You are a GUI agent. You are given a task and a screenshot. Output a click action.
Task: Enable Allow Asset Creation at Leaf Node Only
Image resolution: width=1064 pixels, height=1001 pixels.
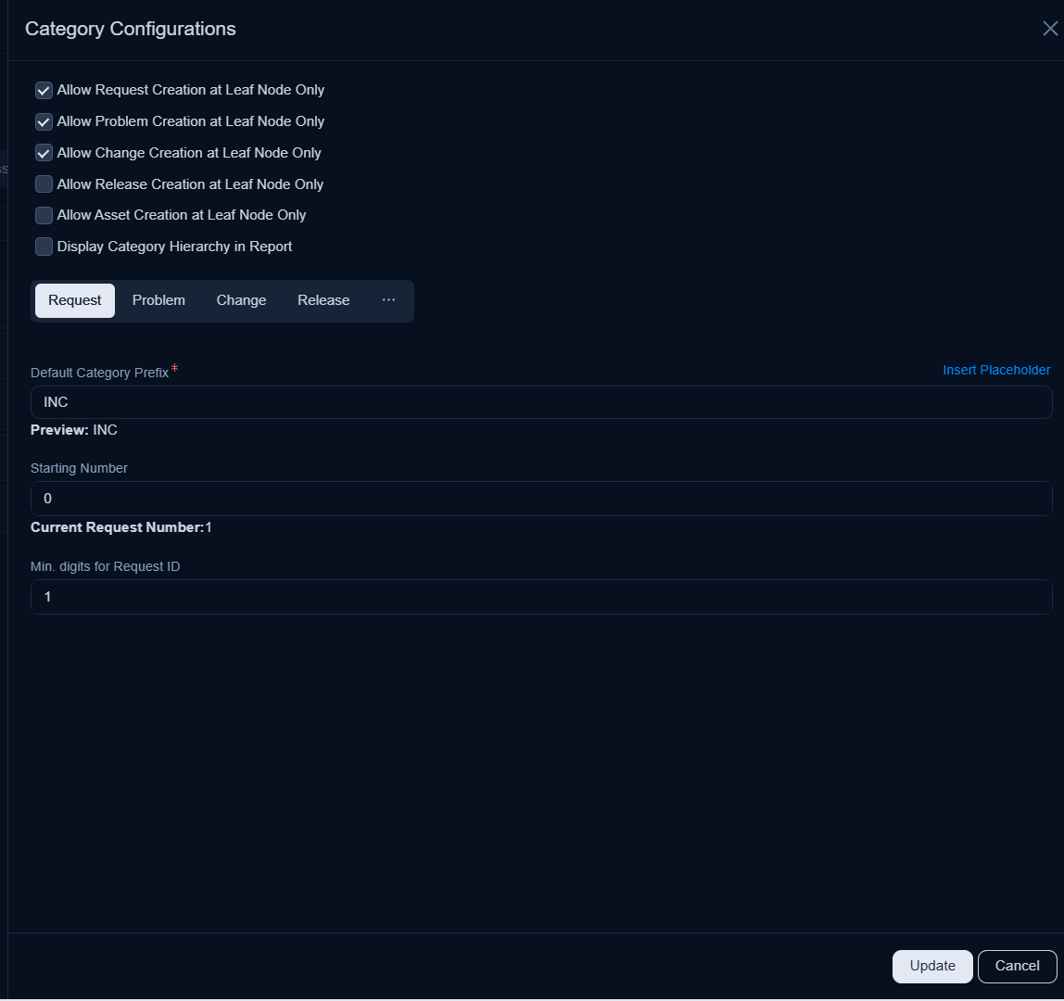pyautogui.click(x=44, y=215)
